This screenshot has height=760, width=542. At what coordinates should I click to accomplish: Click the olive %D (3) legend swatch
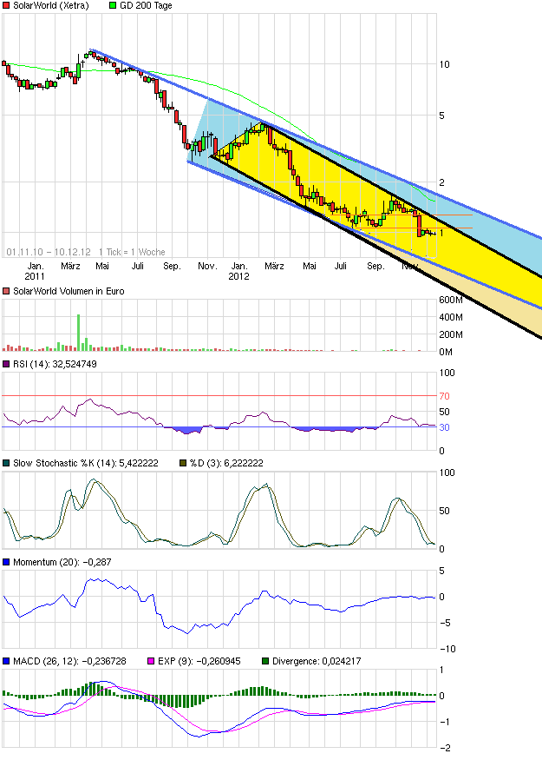[x=183, y=463]
